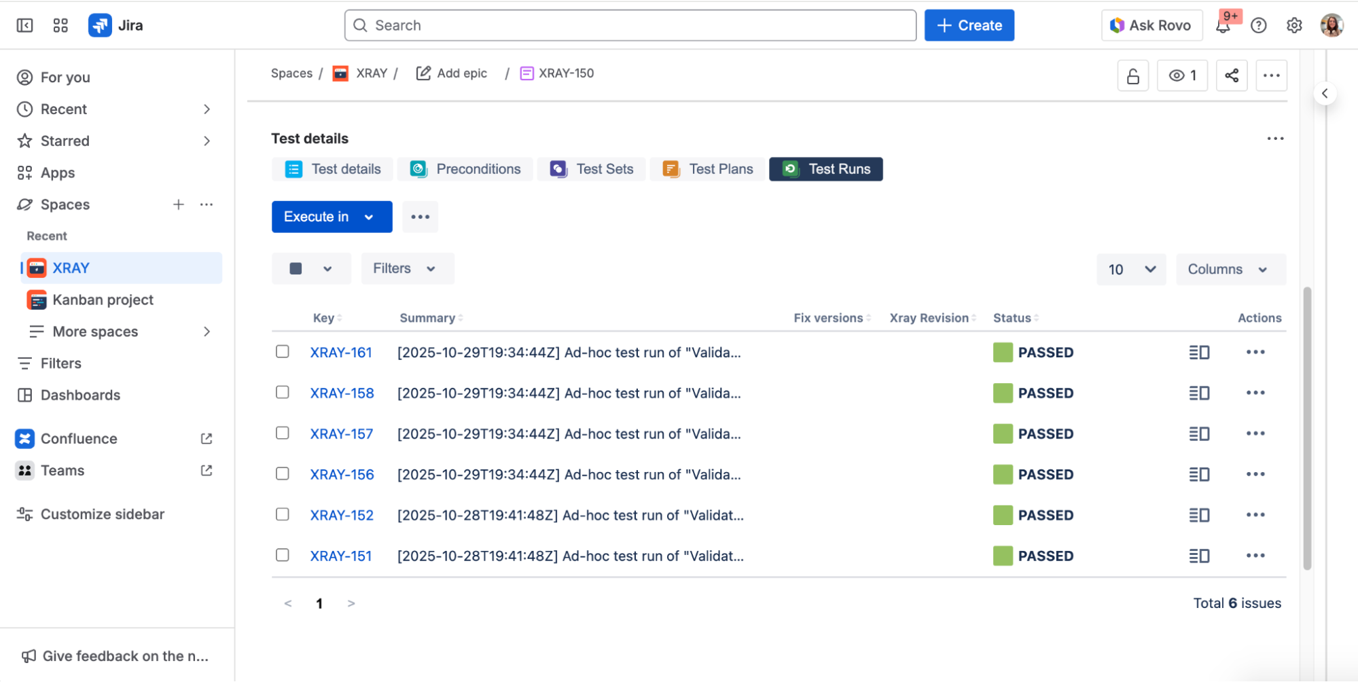This screenshot has height=682, width=1358.
Task: Switch to the Preconditions tab
Action: (465, 169)
